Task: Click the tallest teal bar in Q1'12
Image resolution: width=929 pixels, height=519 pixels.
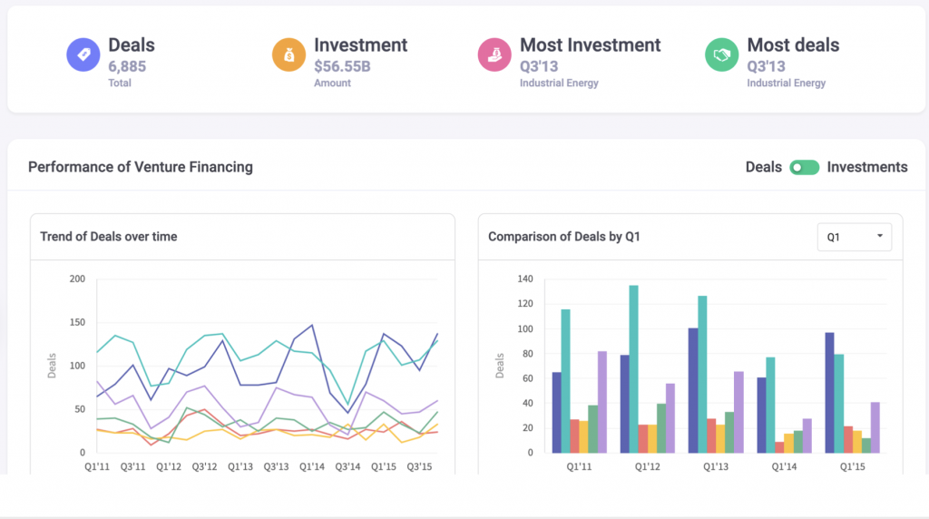Action: pyautogui.click(x=633, y=369)
